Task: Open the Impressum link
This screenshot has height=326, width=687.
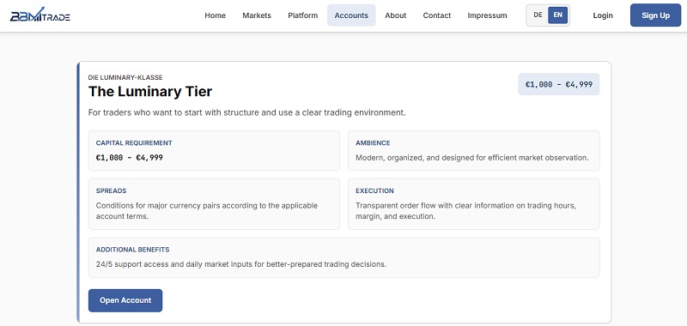Action: point(487,15)
